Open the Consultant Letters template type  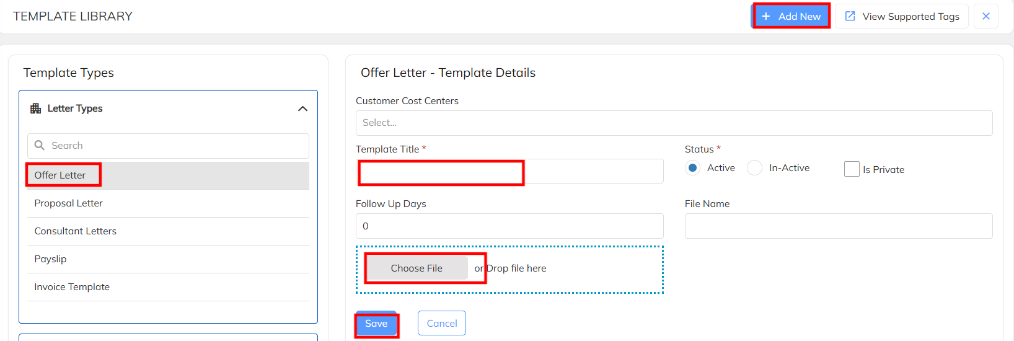pos(76,231)
